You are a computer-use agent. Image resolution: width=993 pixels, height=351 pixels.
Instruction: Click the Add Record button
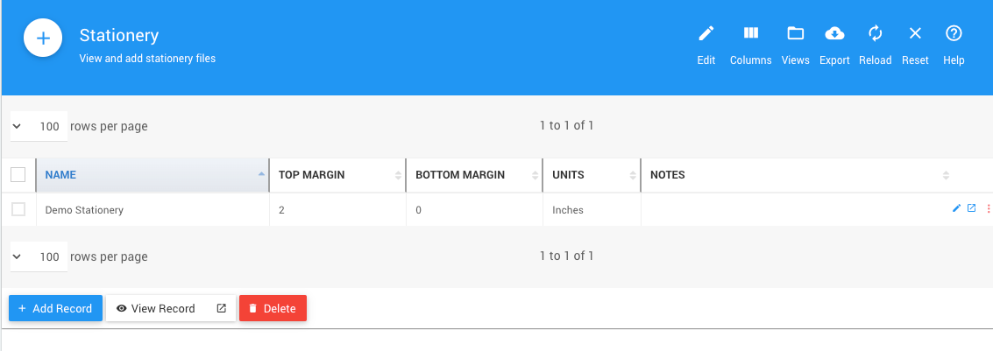pos(55,309)
